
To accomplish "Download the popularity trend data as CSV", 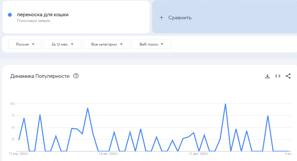I will [x=268, y=76].
